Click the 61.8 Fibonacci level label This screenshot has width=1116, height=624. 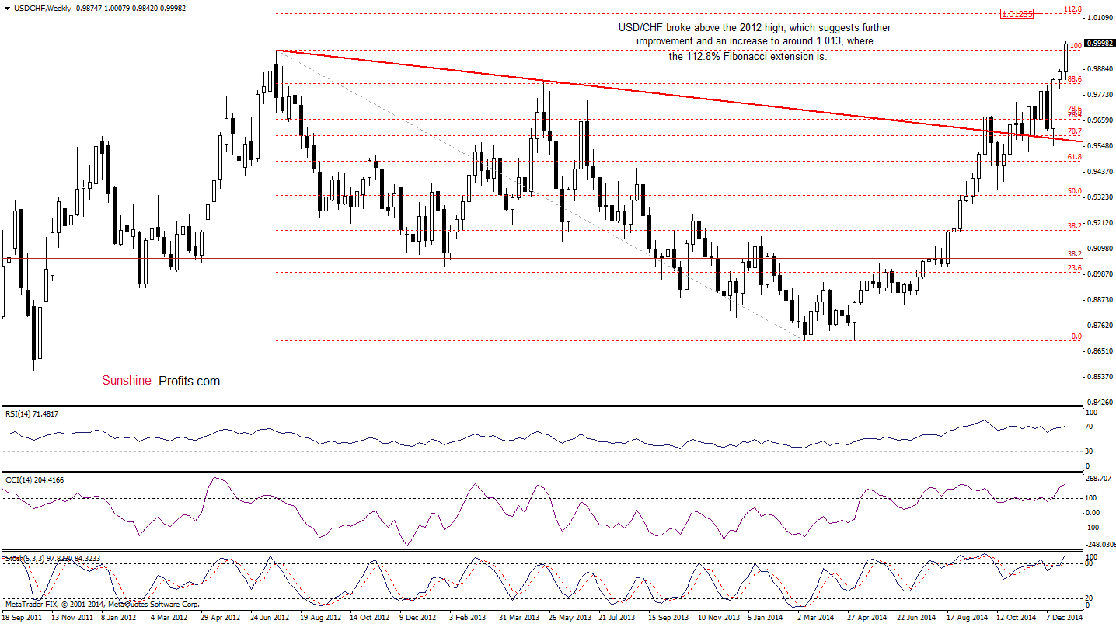[x=1075, y=157]
